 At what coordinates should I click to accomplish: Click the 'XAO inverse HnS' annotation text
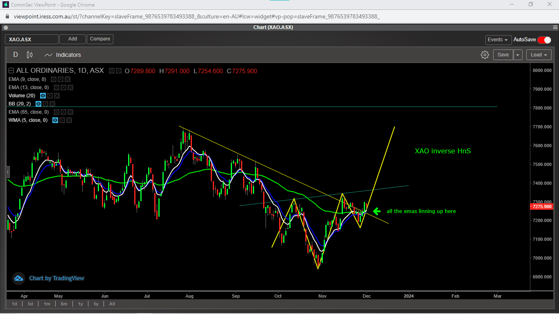point(443,151)
